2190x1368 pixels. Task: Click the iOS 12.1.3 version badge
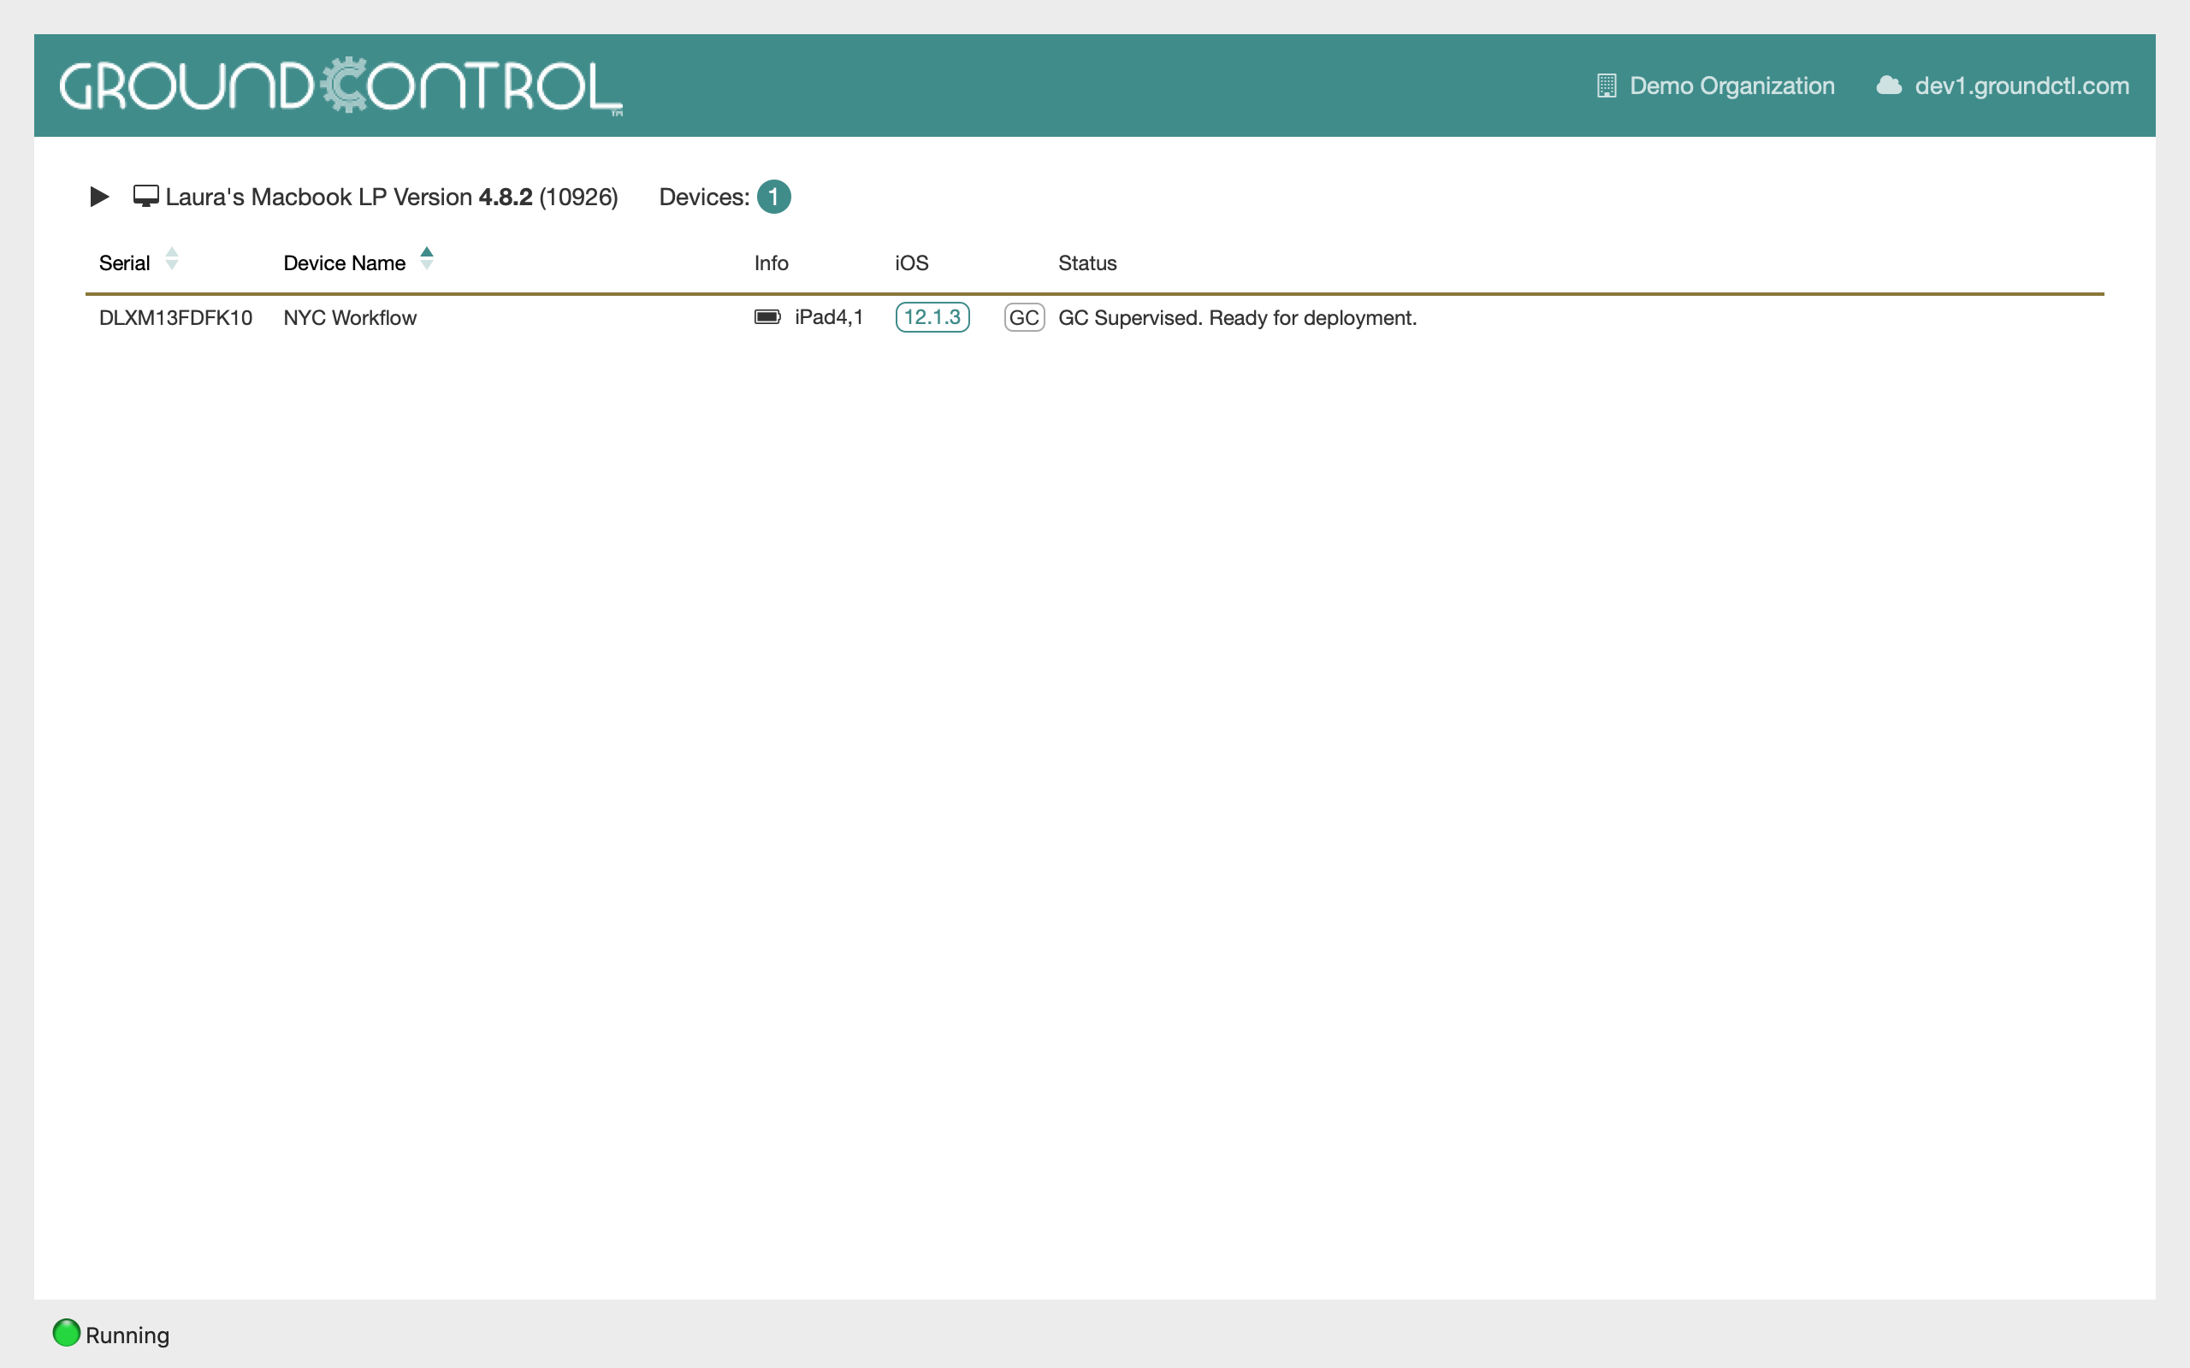[932, 317]
